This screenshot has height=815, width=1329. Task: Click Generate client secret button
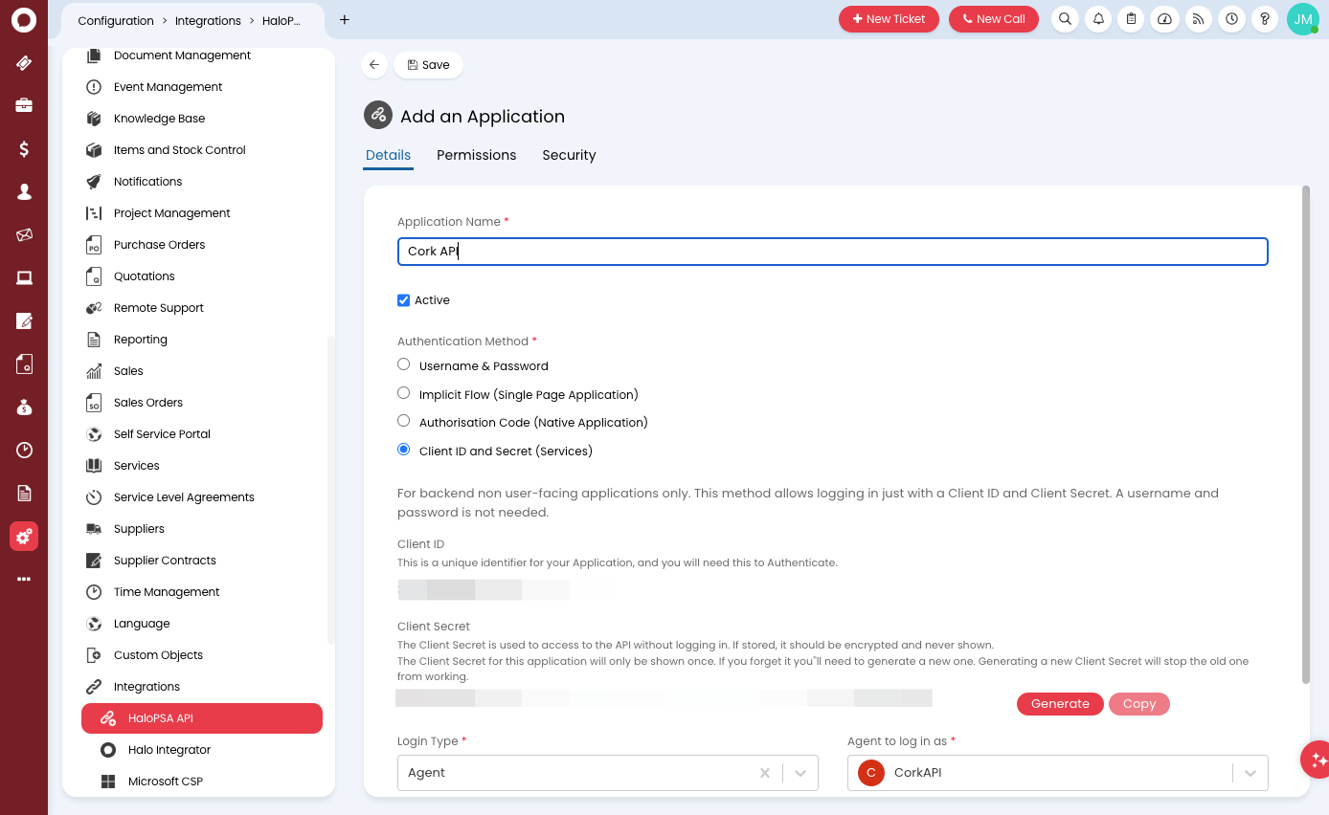1060,704
